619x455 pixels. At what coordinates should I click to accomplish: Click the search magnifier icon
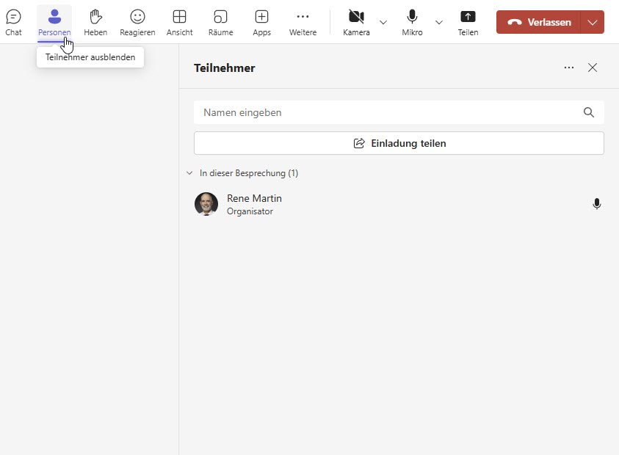tap(589, 112)
